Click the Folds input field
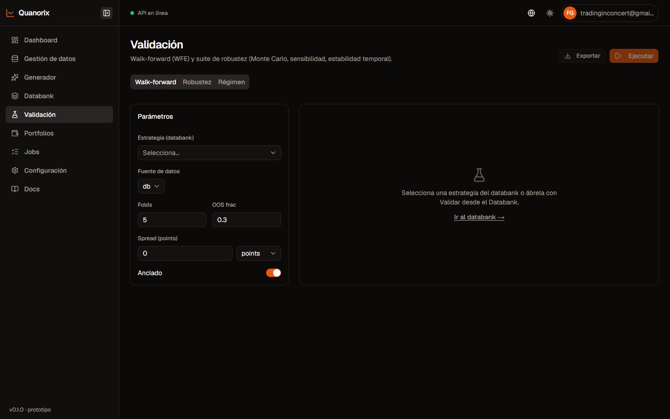Viewport: 670px width, 419px height. 172,220
